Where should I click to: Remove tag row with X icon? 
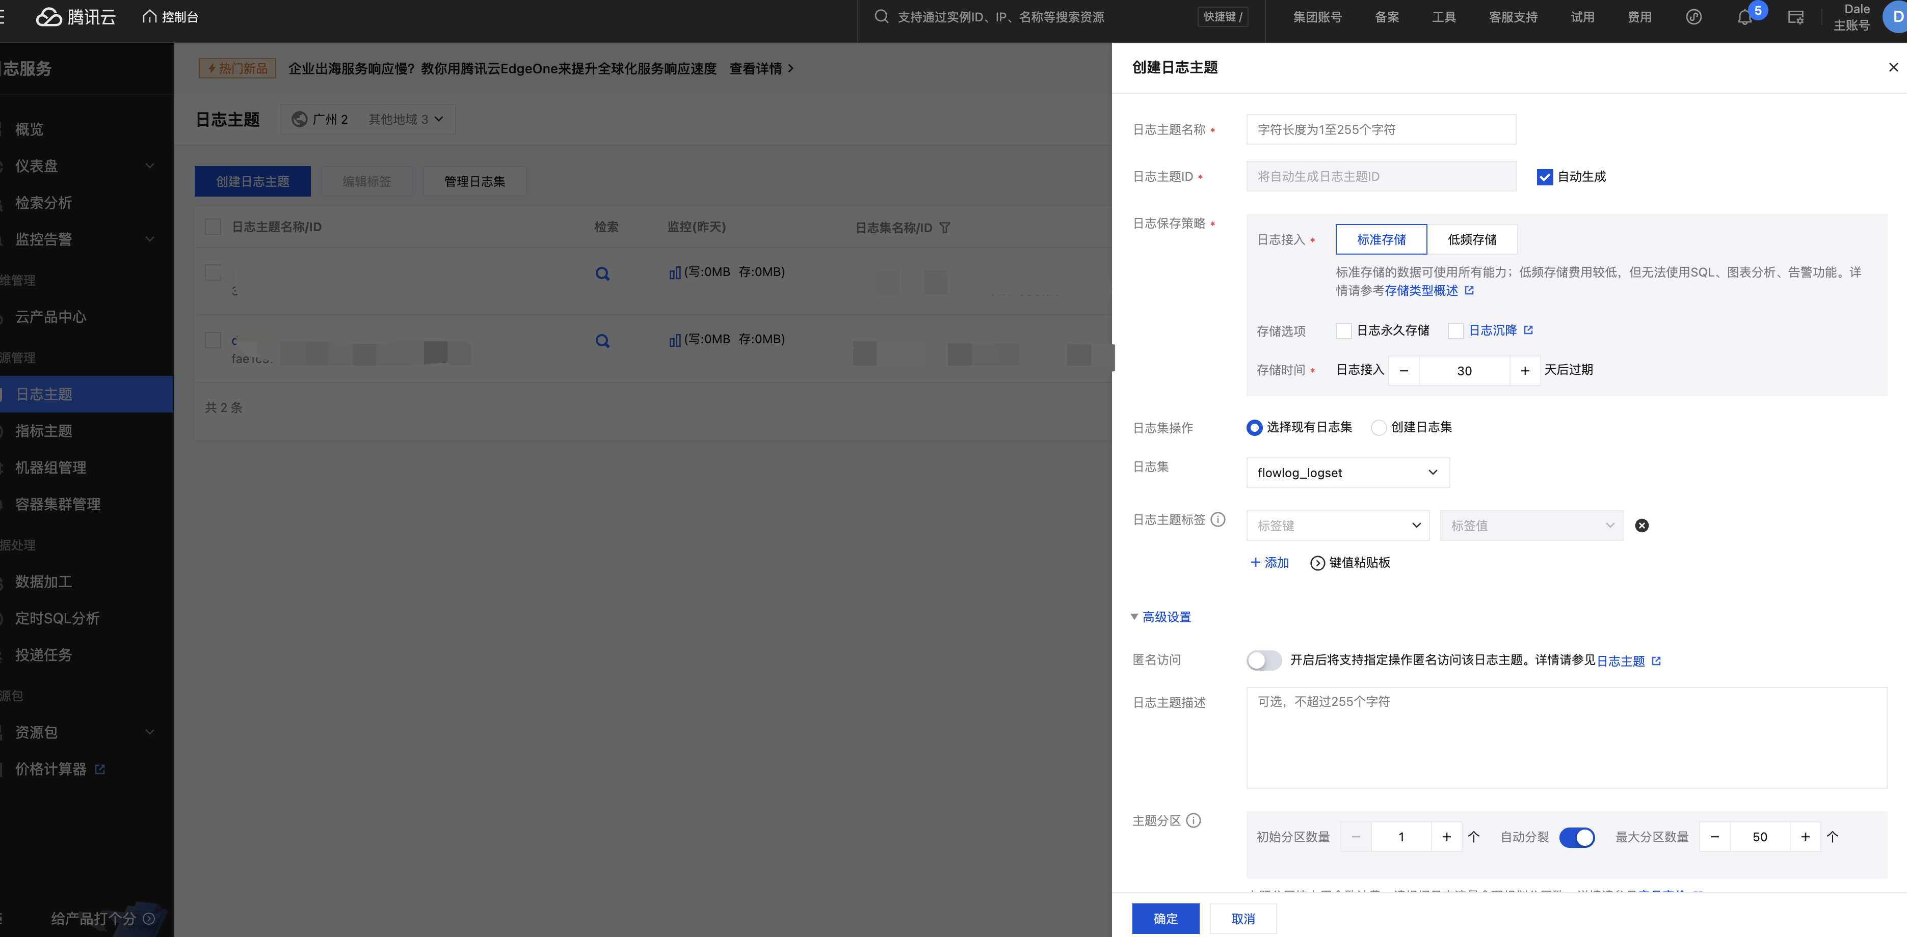1641,526
